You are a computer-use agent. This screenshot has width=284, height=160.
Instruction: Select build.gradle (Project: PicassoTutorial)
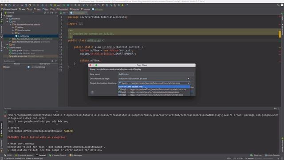coord(27,50)
